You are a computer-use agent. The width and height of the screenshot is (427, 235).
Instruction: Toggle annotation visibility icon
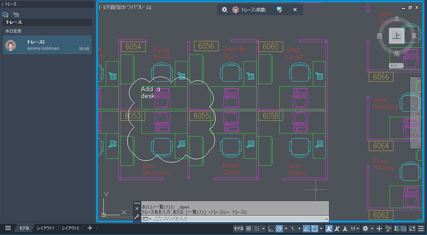point(329,229)
